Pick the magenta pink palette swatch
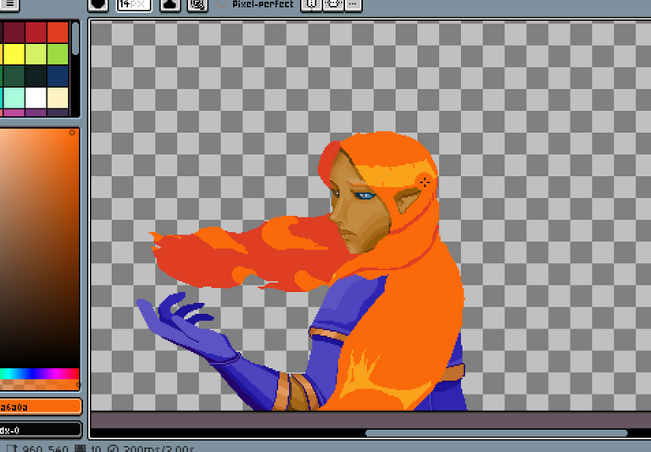Viewport: 651px width, 452px height. 14,113
